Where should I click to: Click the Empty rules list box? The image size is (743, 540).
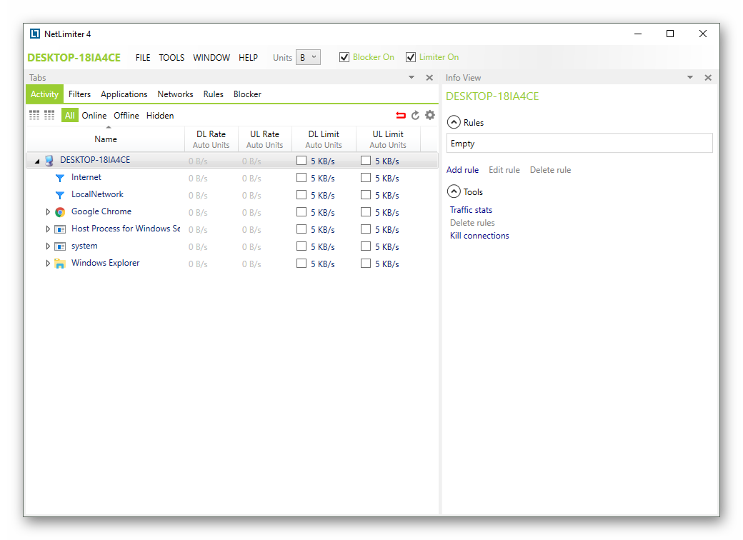click(579, 143)
